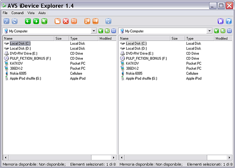Click the Refresh toolbar icon
This screenshot has width=235, height=168.
[15, 21]
